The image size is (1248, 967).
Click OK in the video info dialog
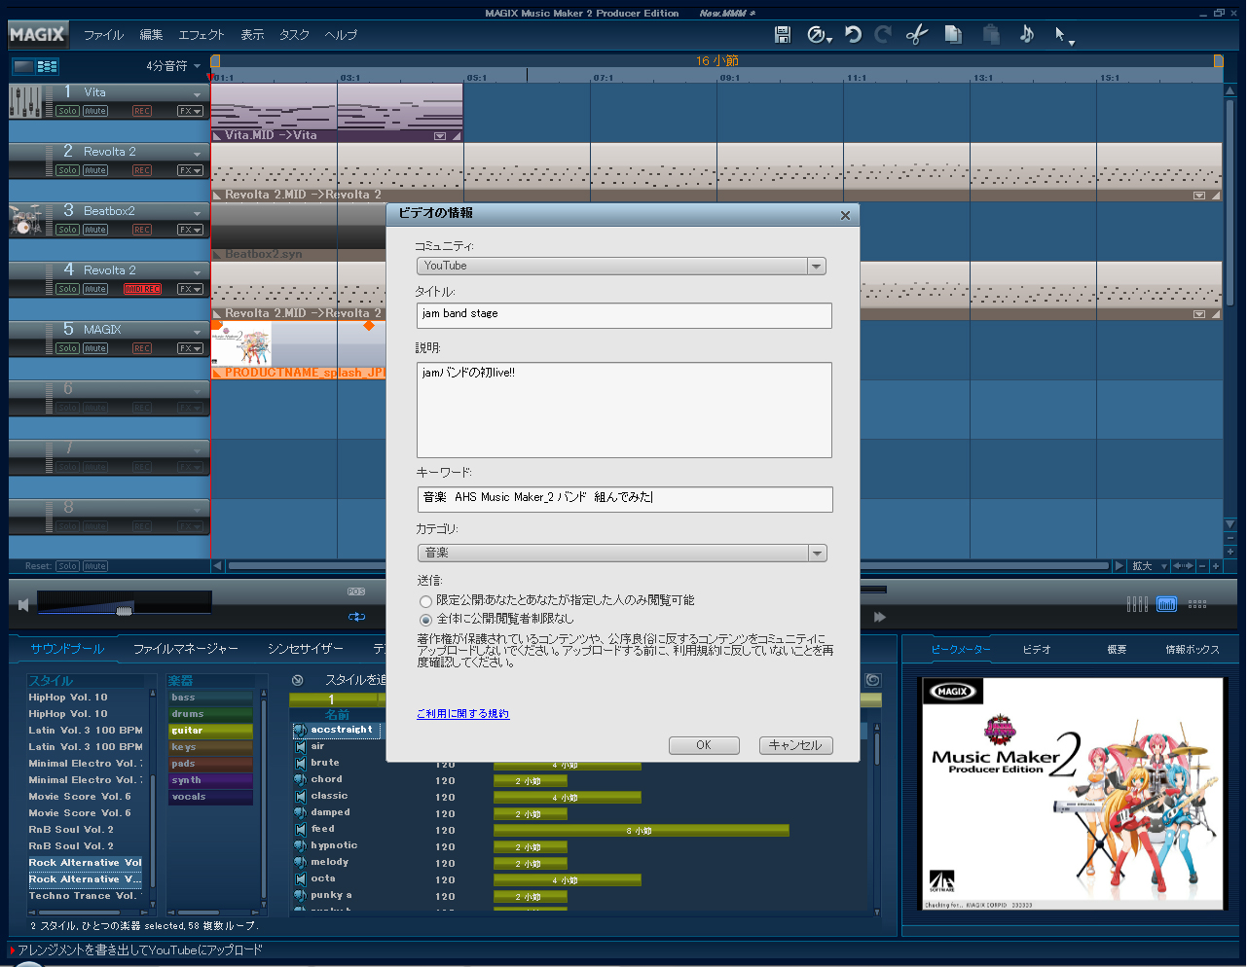[704, 745]
